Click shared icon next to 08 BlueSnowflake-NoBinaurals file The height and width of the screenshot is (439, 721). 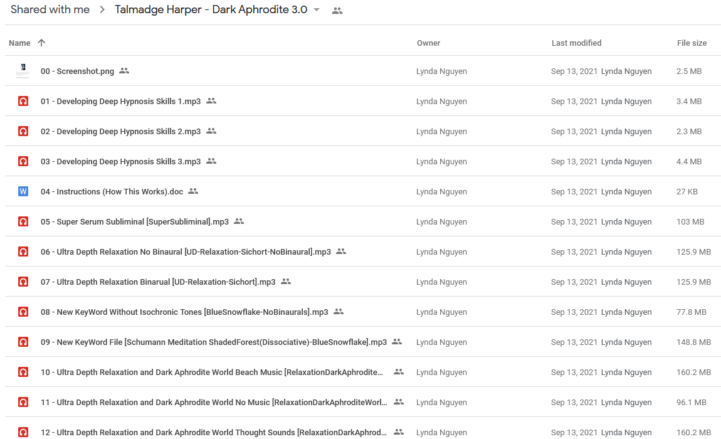pyautogui.click(x=339, y=312)
